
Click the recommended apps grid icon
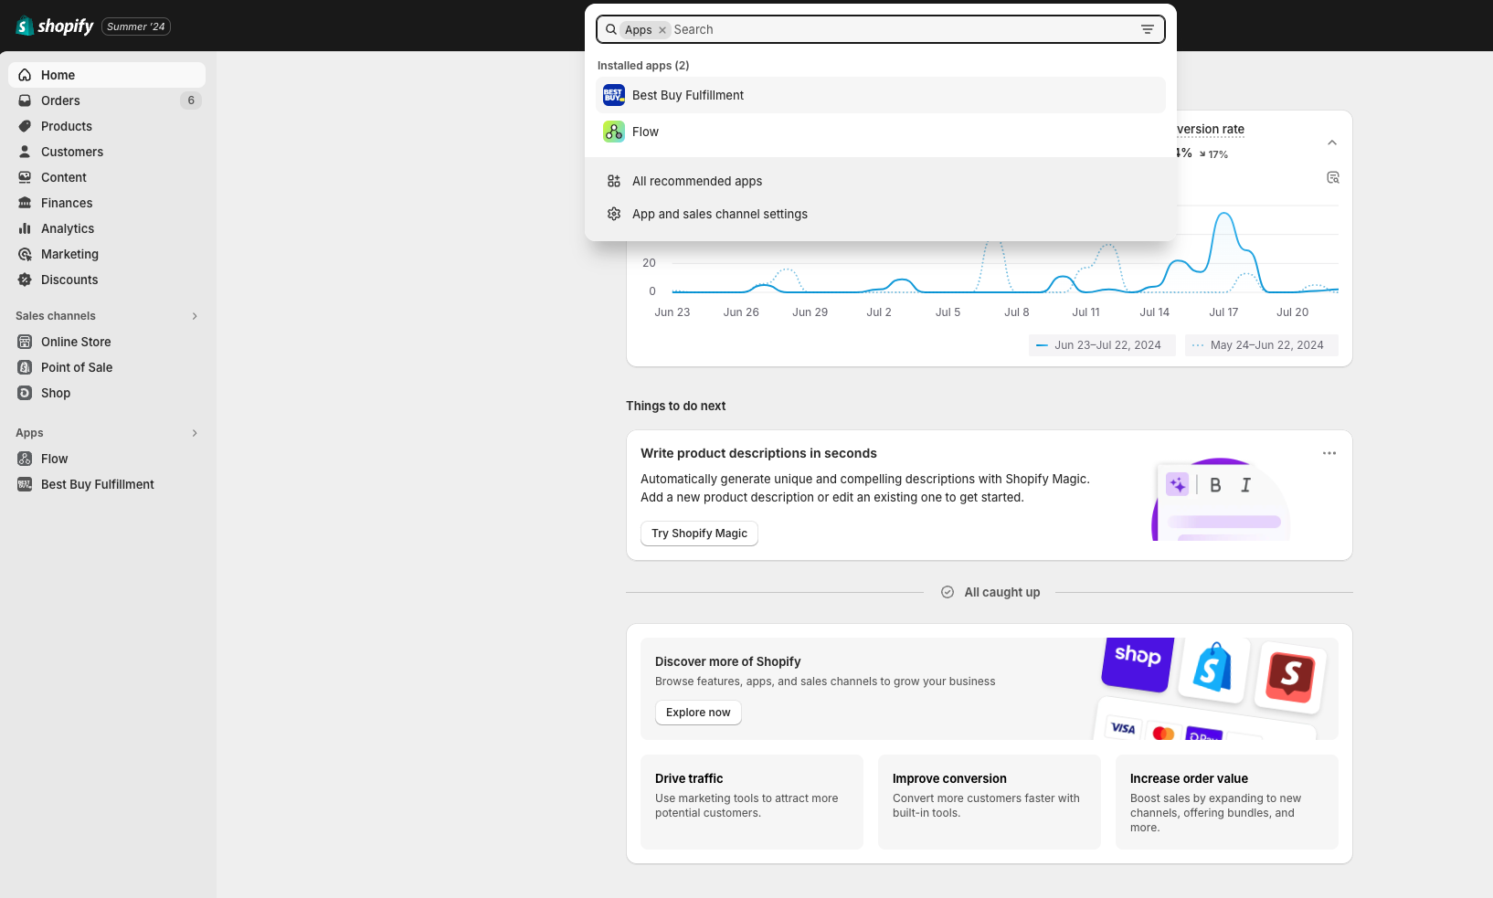point(614,181)
